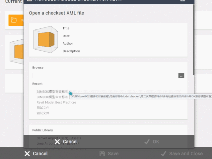The image size is (212, 159).
Task: Click the Recent heading
Action: coord(37,84)
